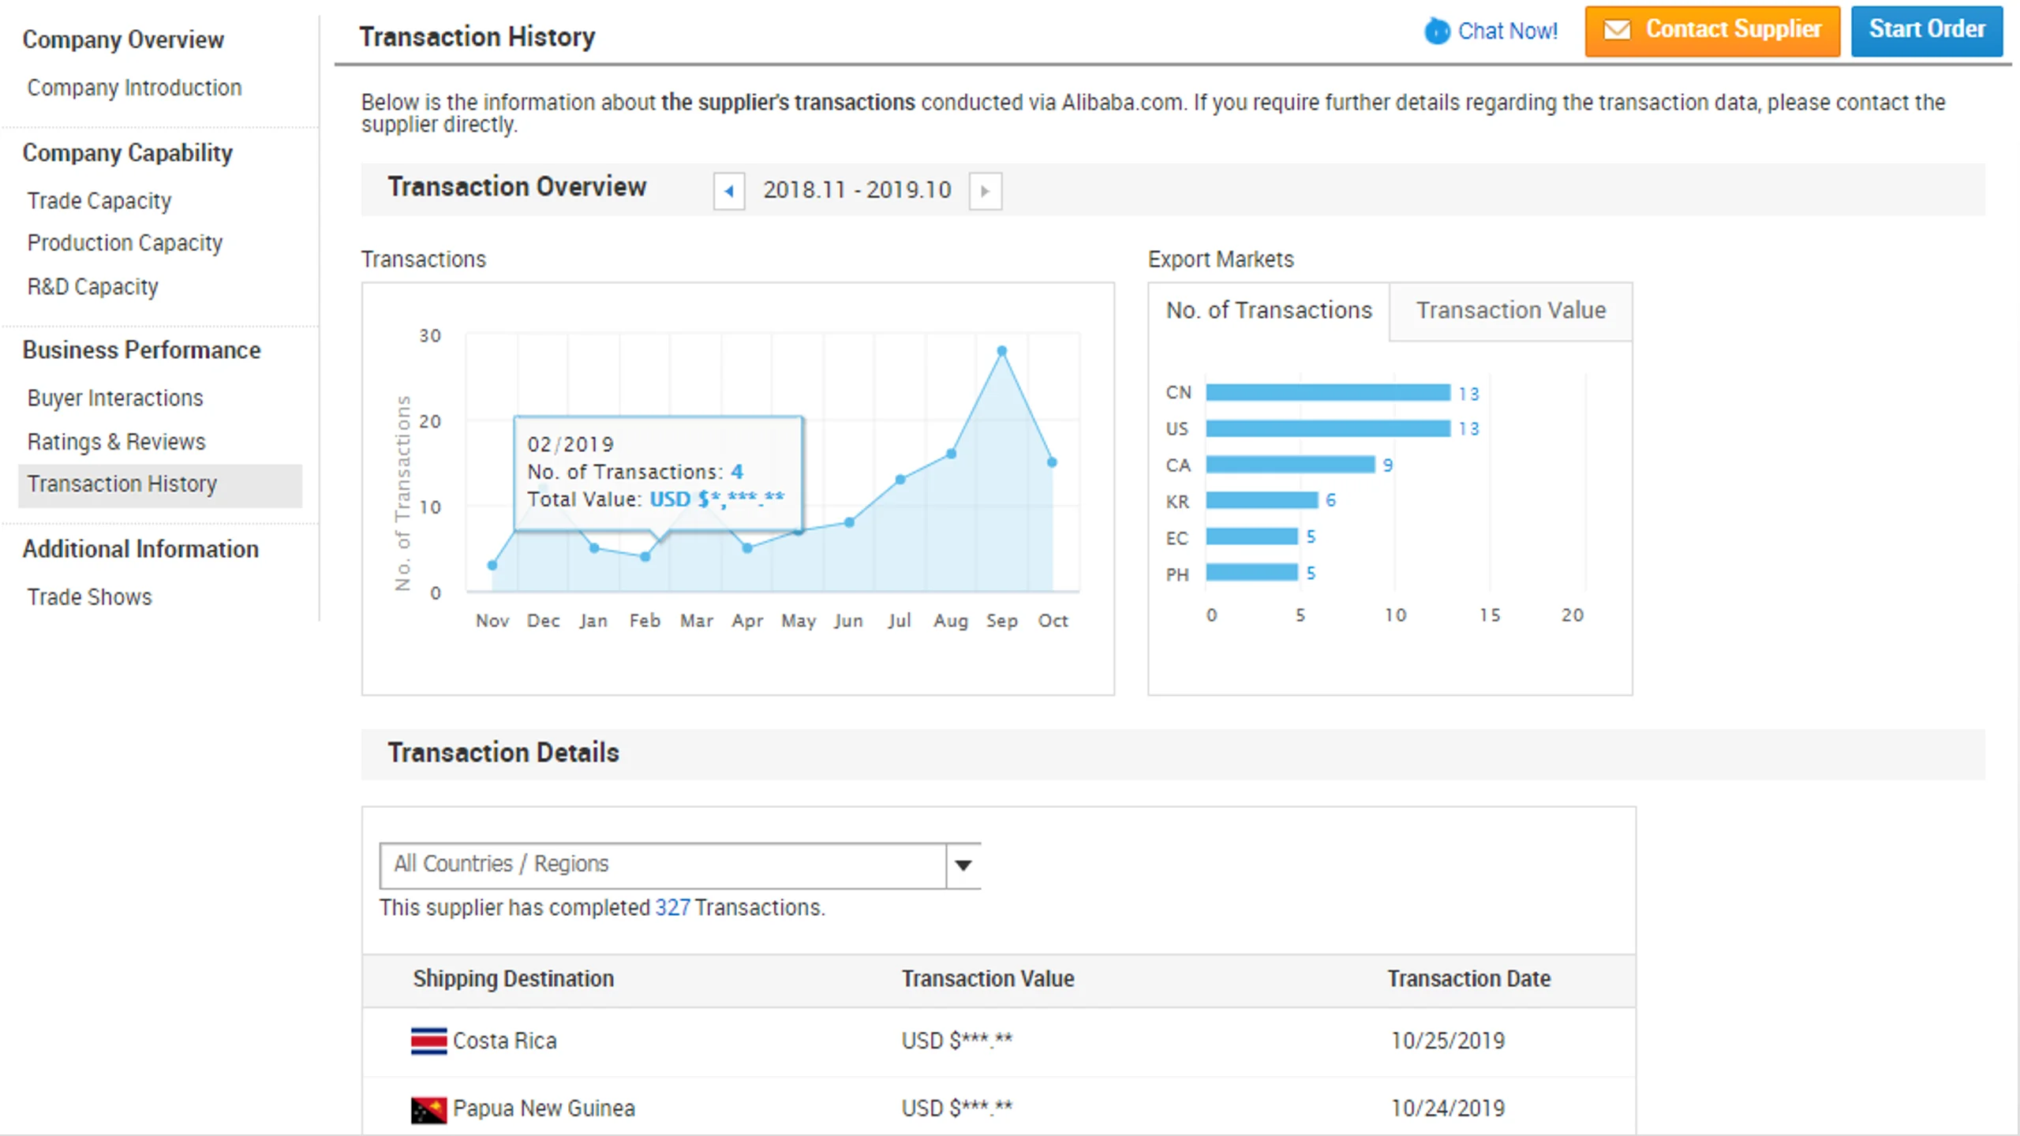2020x1136 pixels.
Task: Select Buyer Interactions in sidebar
Action: click(x=115, y=398)
